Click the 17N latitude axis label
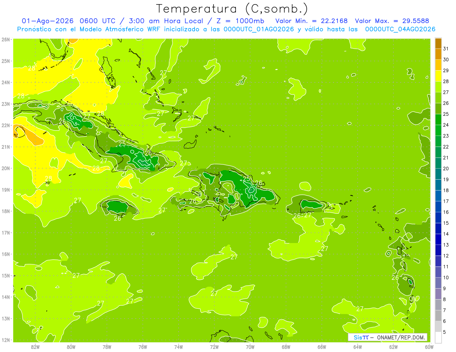 click(6, 232)
